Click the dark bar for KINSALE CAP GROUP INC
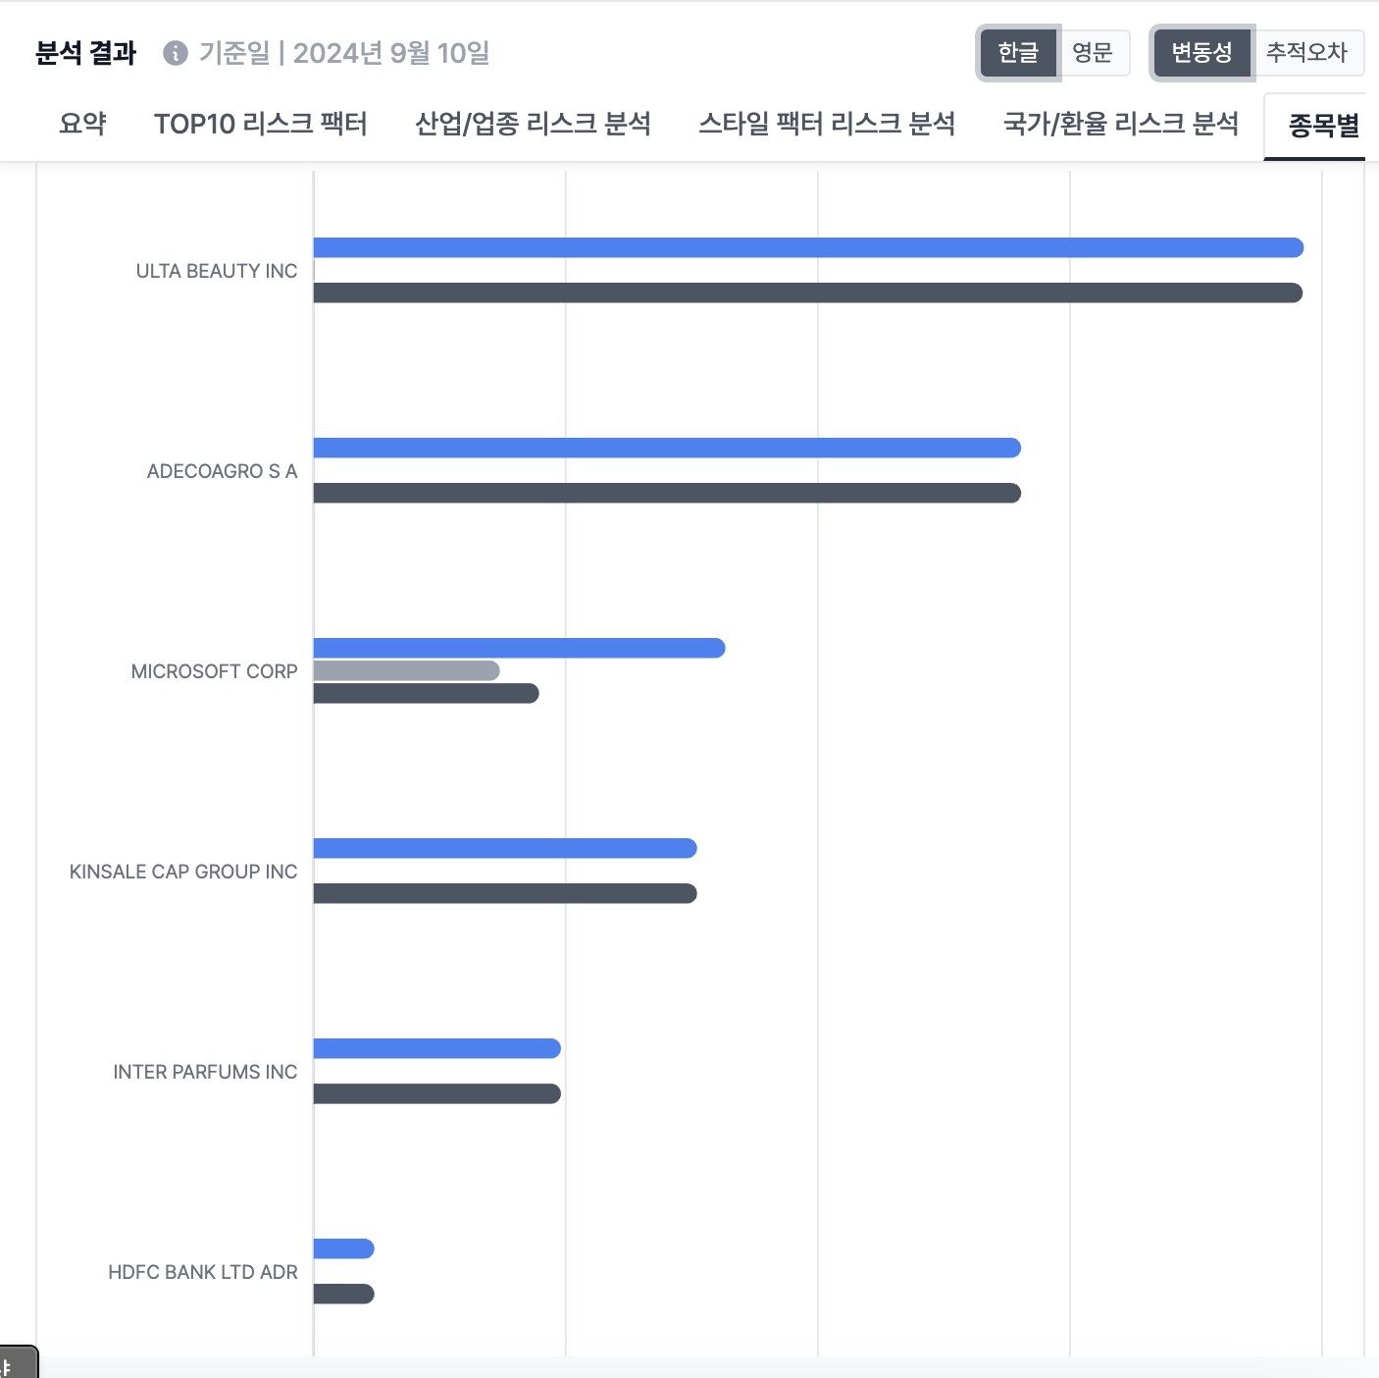Image resolution: width=1379 pixels, height=1378 pixels. pyautogui.click(x=505, y=893)
